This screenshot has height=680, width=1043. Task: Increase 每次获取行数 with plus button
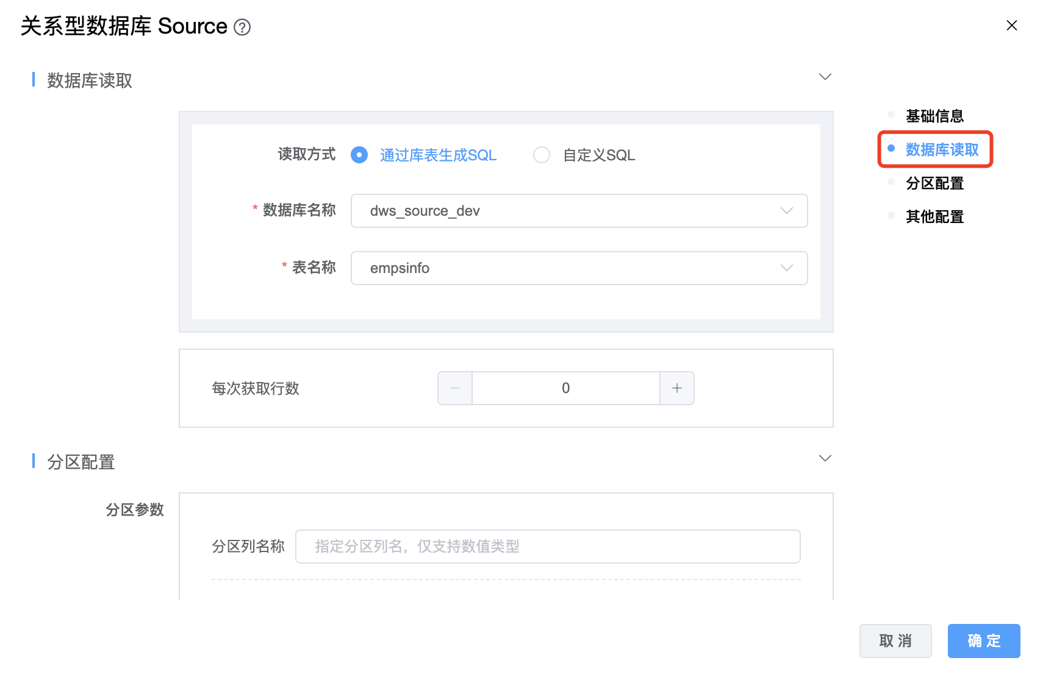(676, 388)
